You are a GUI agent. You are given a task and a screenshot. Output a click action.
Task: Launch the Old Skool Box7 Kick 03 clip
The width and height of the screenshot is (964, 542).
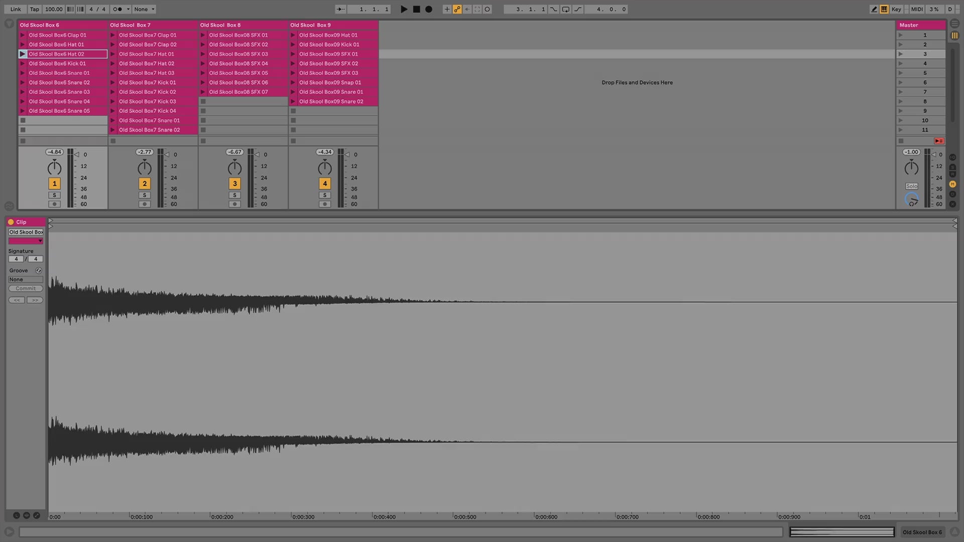tap(113, 101)
